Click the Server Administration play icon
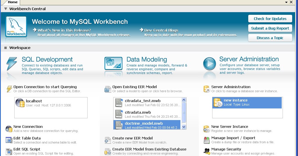 pyautogui.click(x=210, y=64)
